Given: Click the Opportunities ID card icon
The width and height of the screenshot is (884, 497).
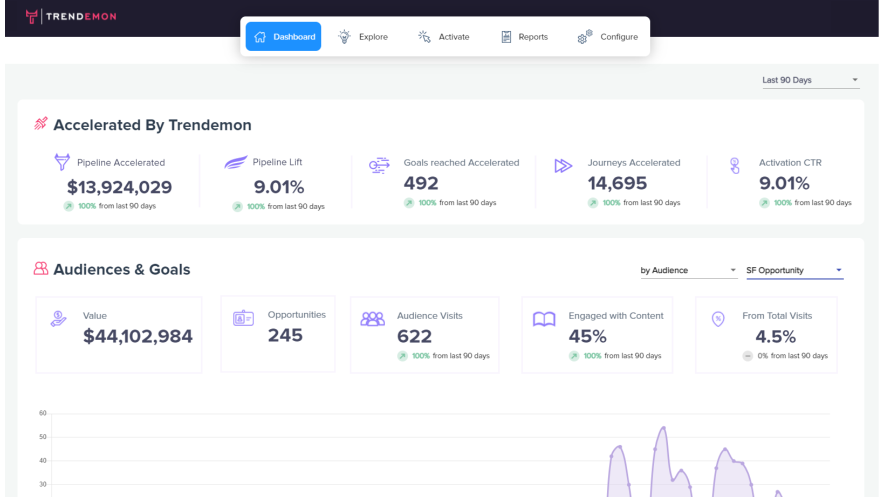Looking at the screenshot, I should (243, 318).
